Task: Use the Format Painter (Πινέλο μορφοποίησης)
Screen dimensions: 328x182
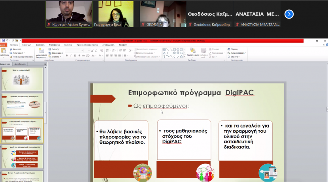Action: pyautogui.click(x=22, y=57)
